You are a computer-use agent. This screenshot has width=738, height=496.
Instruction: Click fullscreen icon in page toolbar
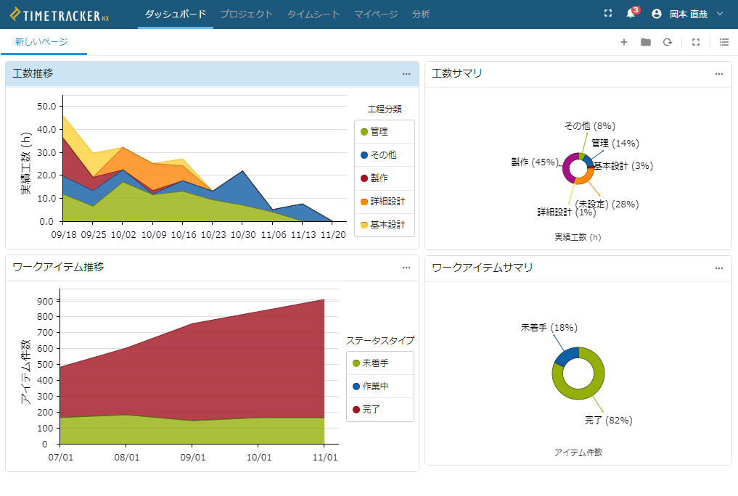(x=696, y=42)
